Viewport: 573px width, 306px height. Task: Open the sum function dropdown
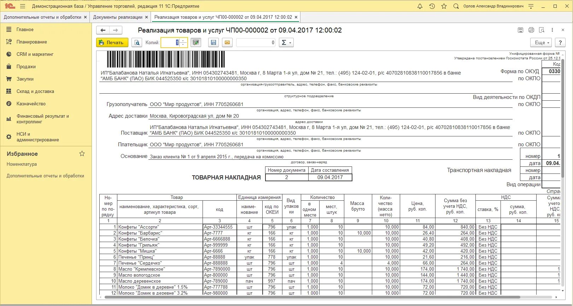(x=286, y=42)
